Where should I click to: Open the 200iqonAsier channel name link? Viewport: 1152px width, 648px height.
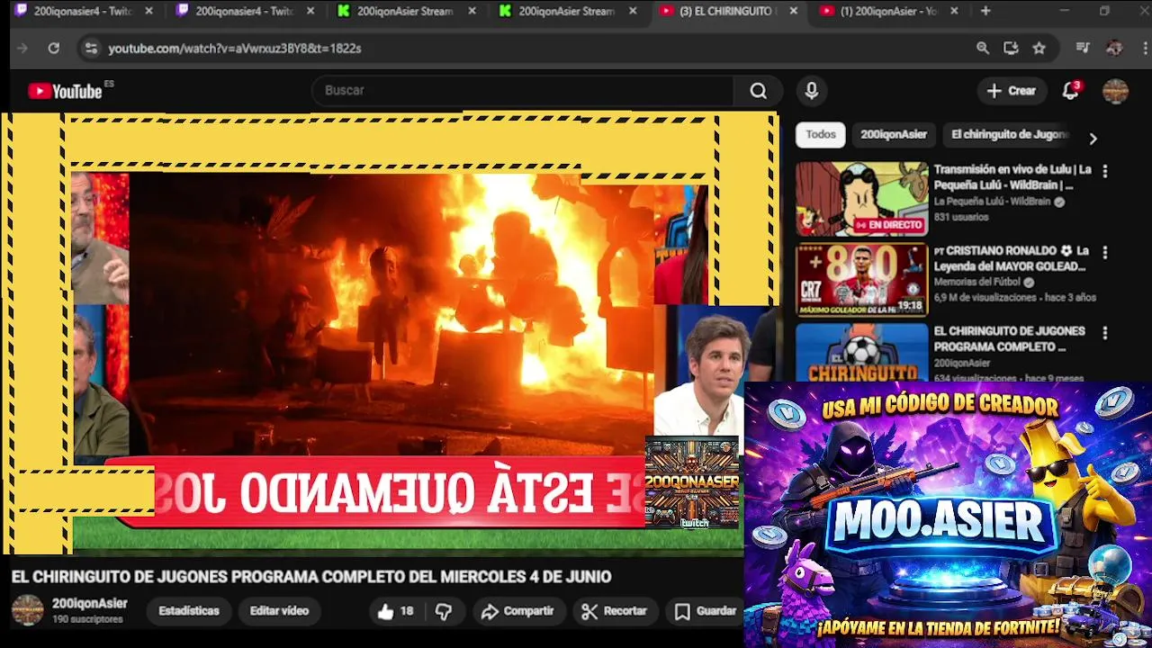90,604
